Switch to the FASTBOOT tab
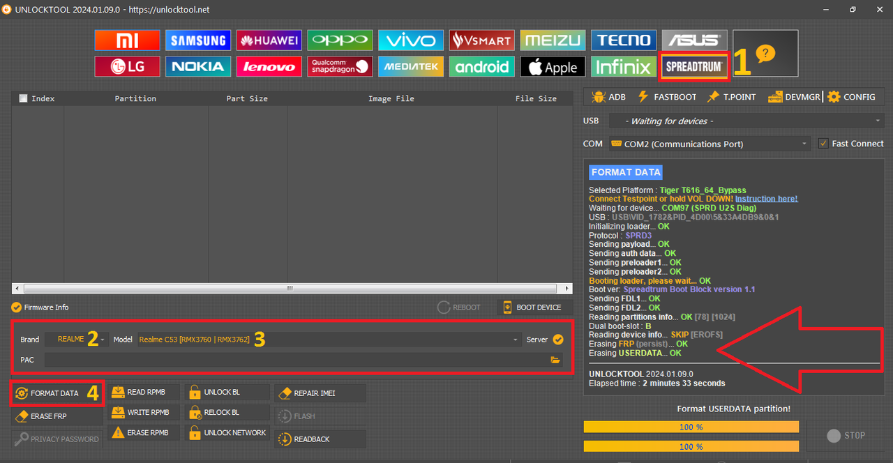 coord(666,97)
